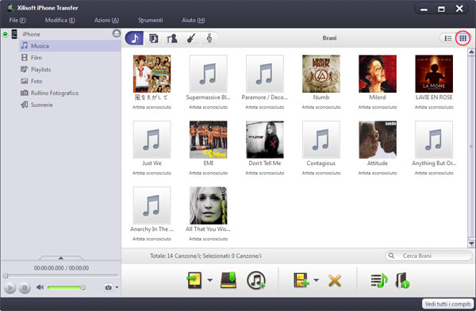Click copy to iTunes icon

click(256, 280)
